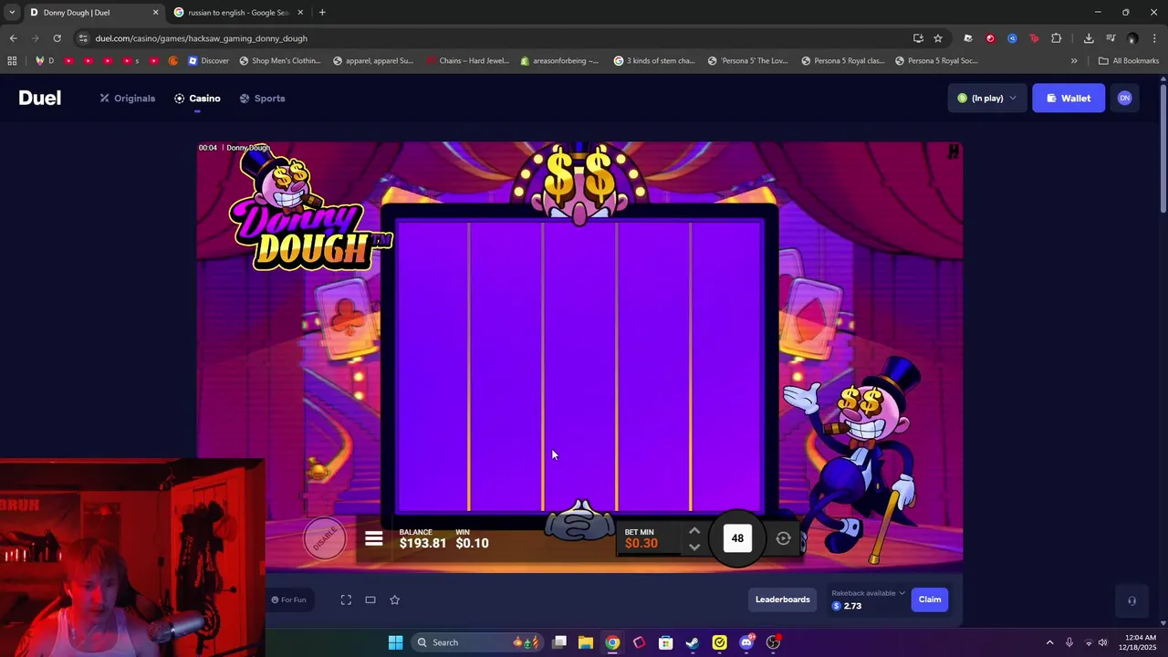The image size is (1168, 657).
Task: Open the Windows Start menu
Action: click(x=395, y=642)
